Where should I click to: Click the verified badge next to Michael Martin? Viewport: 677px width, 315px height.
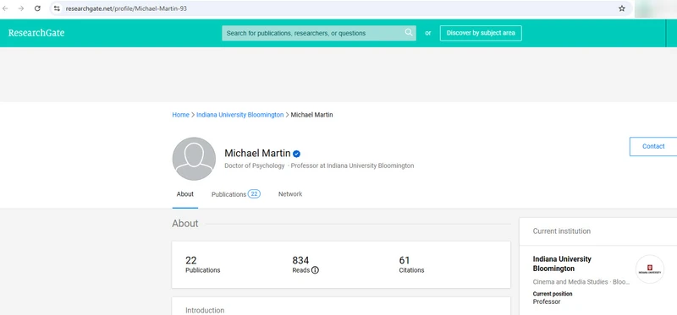(x=297, y=154)
